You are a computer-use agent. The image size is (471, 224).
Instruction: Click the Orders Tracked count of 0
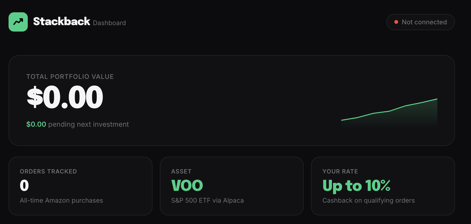[24, 186]
